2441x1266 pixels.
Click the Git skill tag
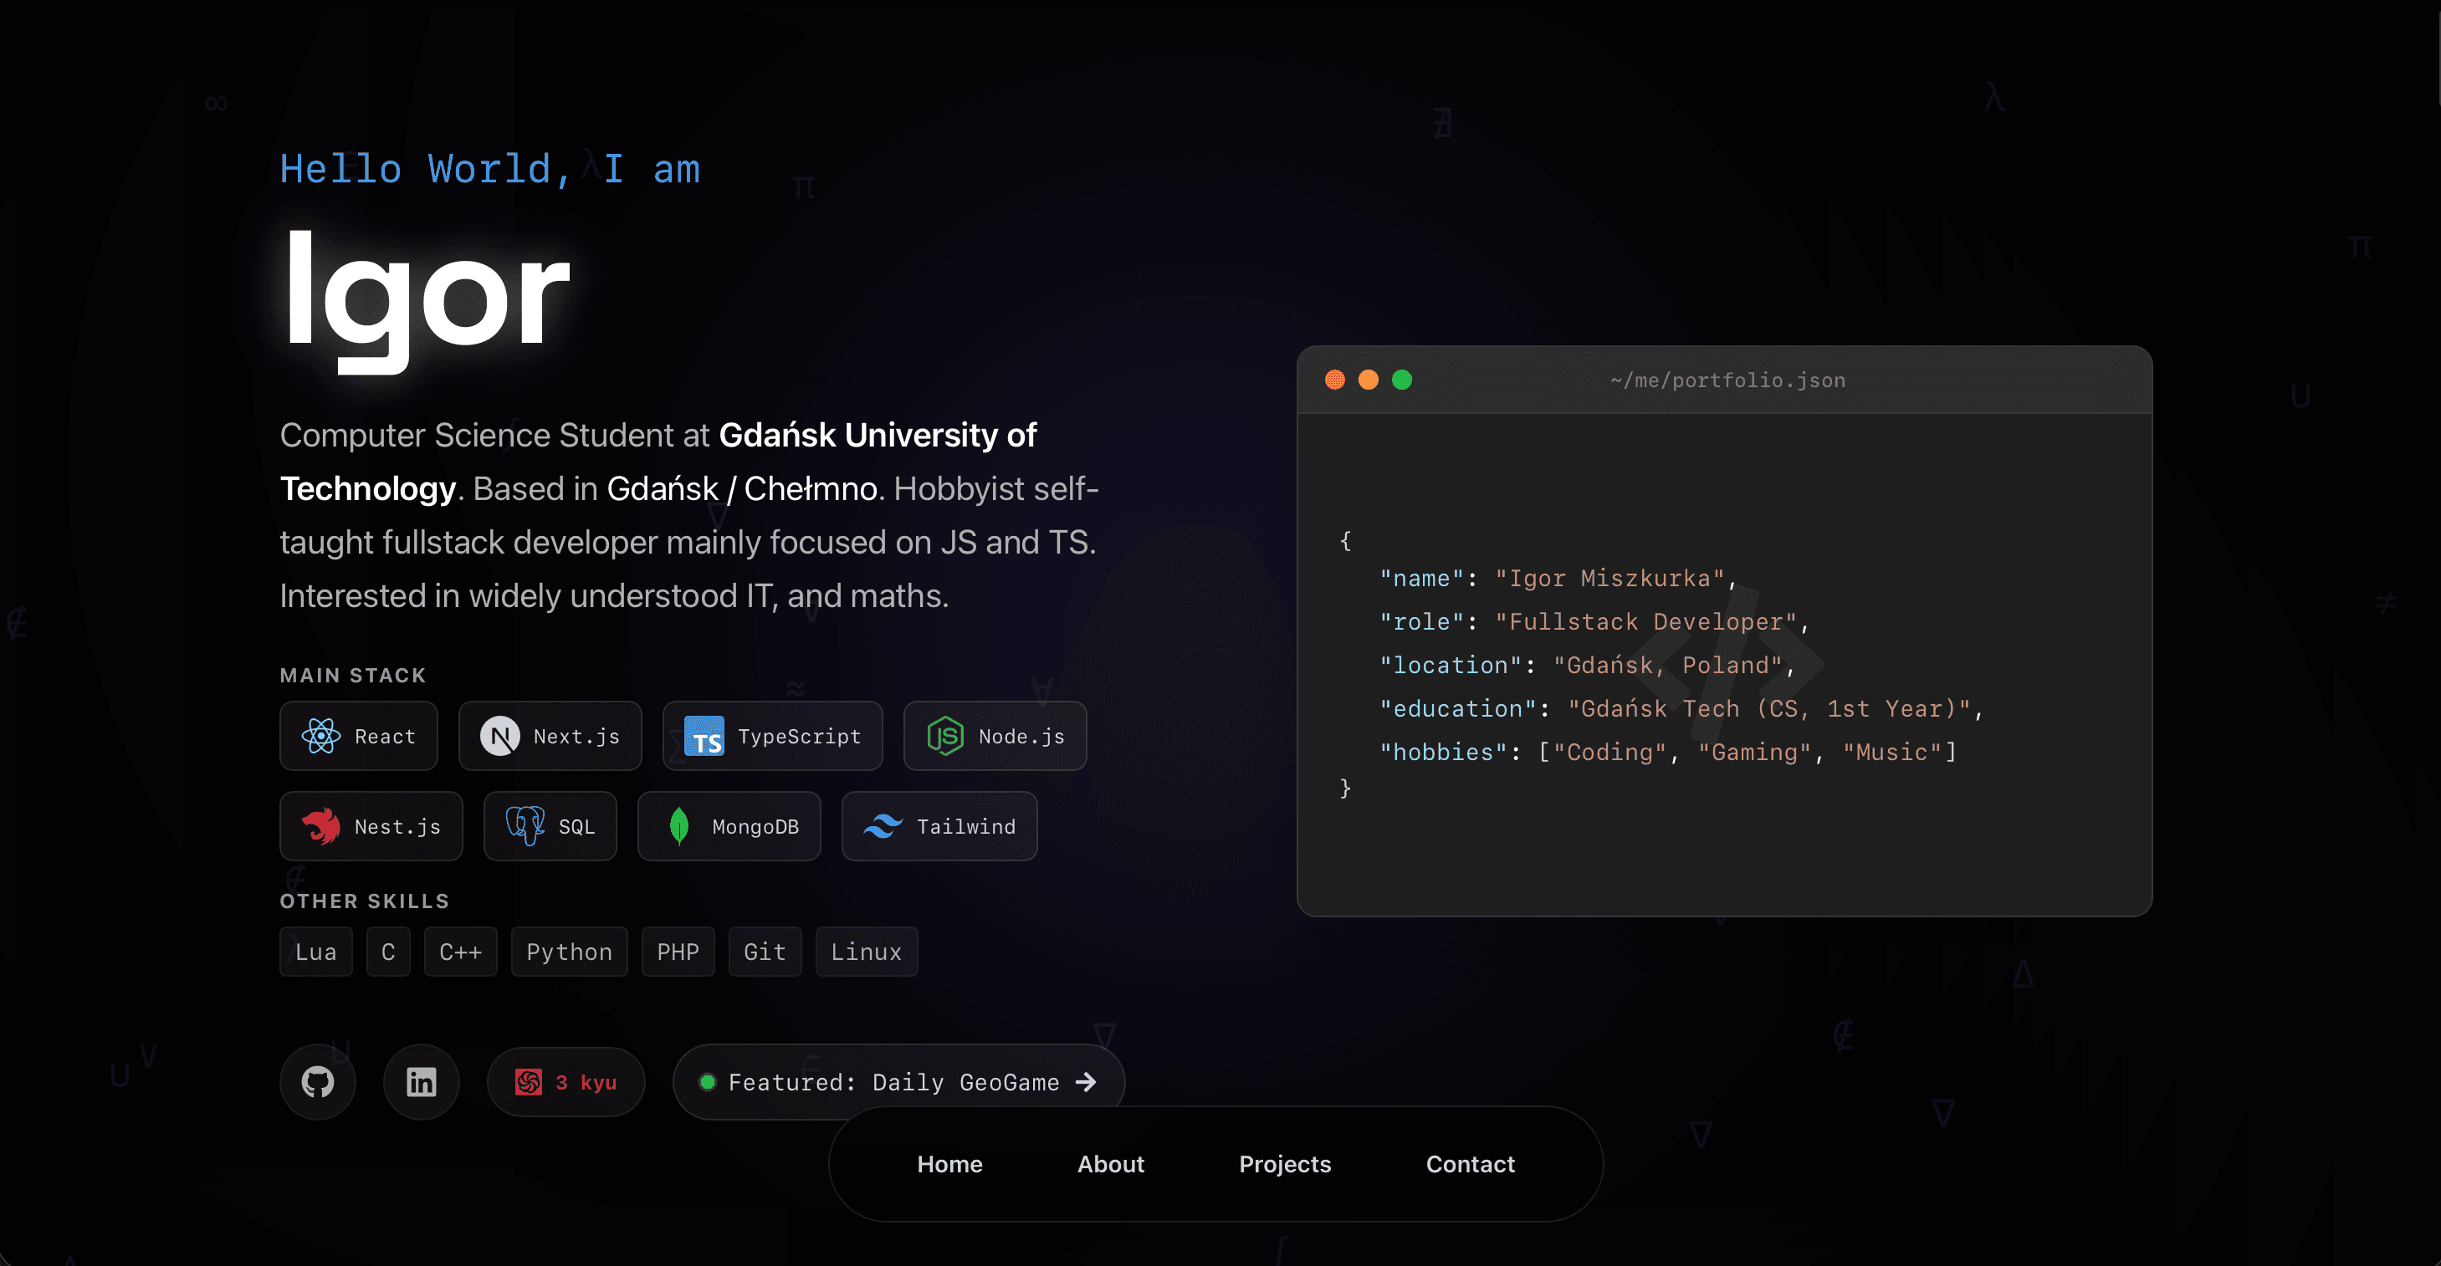(x=765, y=952)
